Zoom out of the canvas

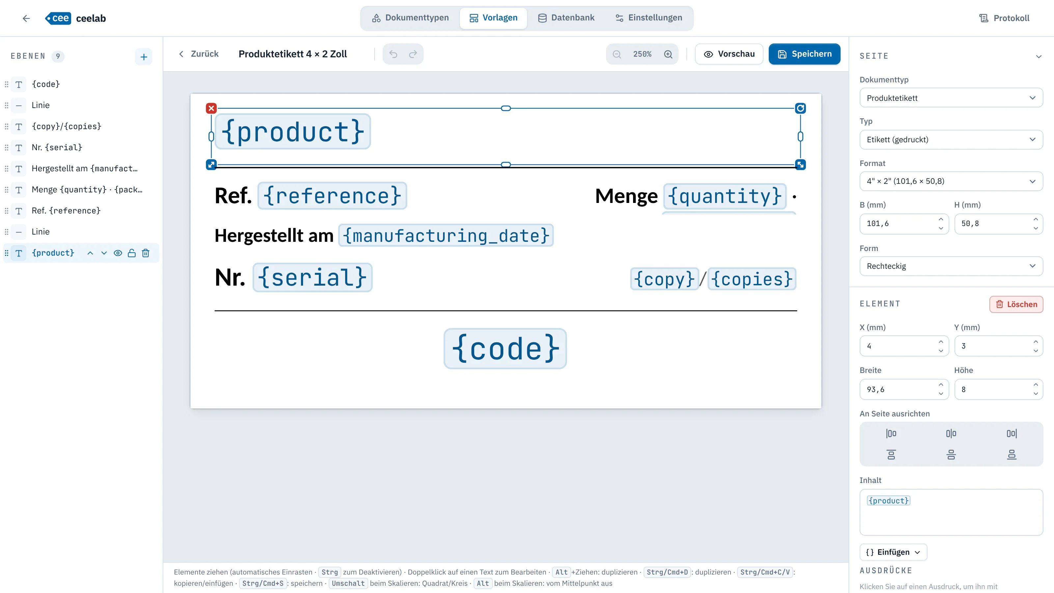click(x=617, y=54)
